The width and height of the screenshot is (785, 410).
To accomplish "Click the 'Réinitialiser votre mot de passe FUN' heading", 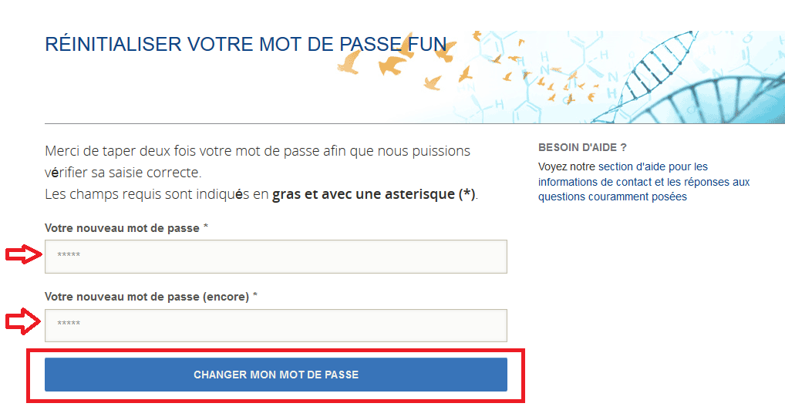I will tap(245, 44).
